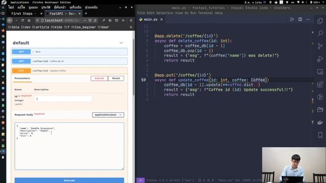Click the Reset button
The image size is (326, 183).
[x=116, y=78]
